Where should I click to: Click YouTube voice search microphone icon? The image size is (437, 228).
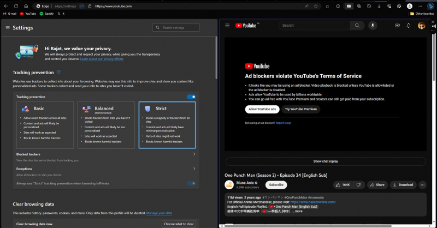pyautogui.click(x=373, y=26)
